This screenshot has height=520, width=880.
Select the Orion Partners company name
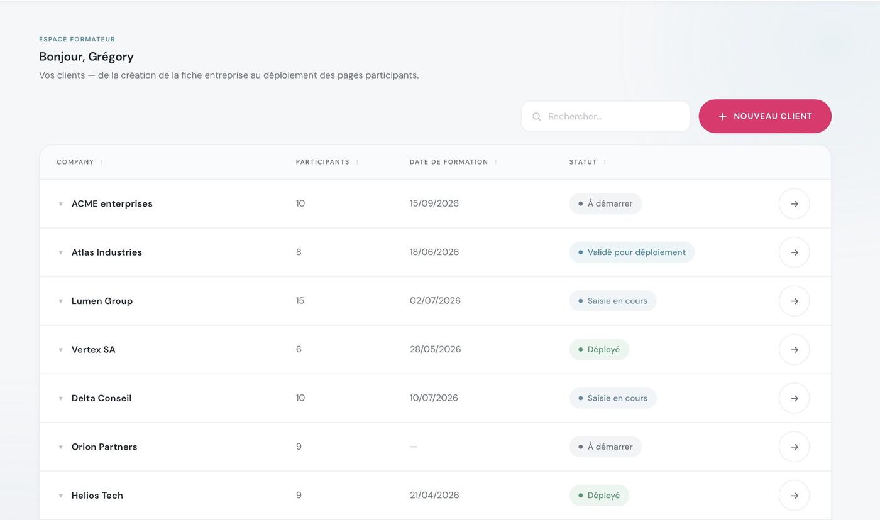coord(104,447)
